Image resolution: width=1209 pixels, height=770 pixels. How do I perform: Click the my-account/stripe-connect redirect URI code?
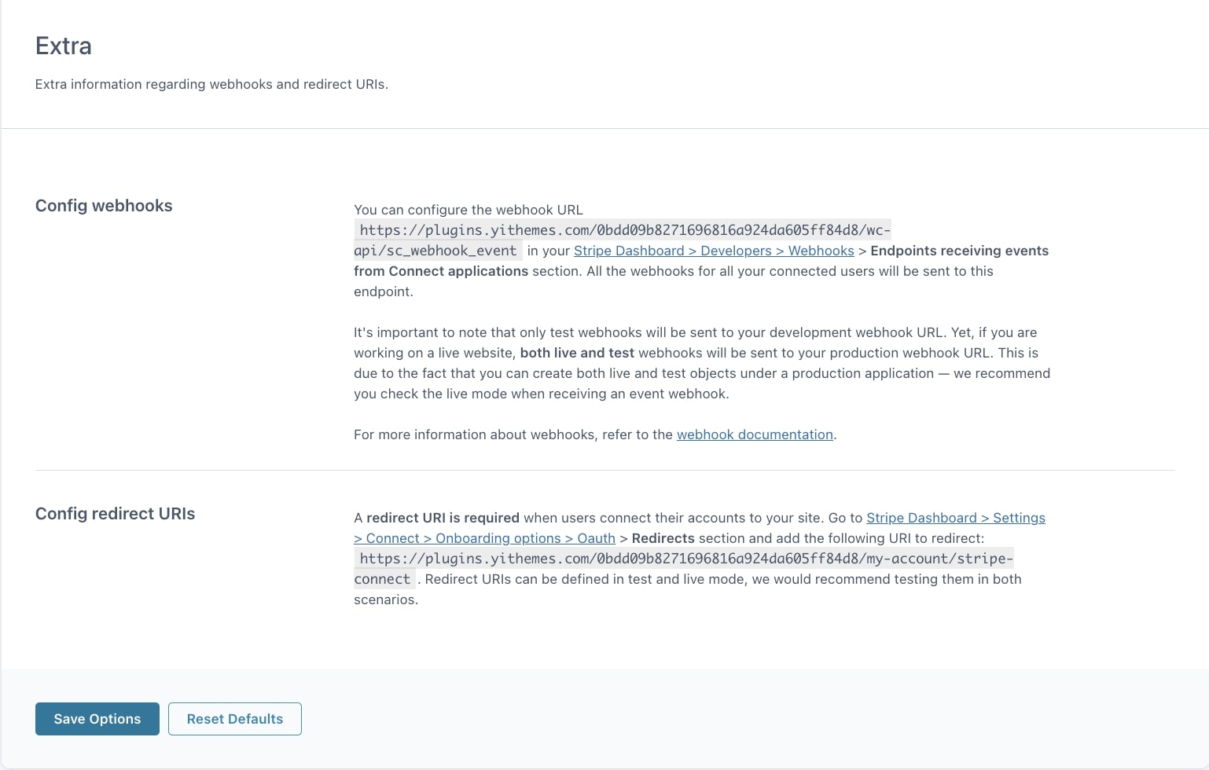point(685,559)
